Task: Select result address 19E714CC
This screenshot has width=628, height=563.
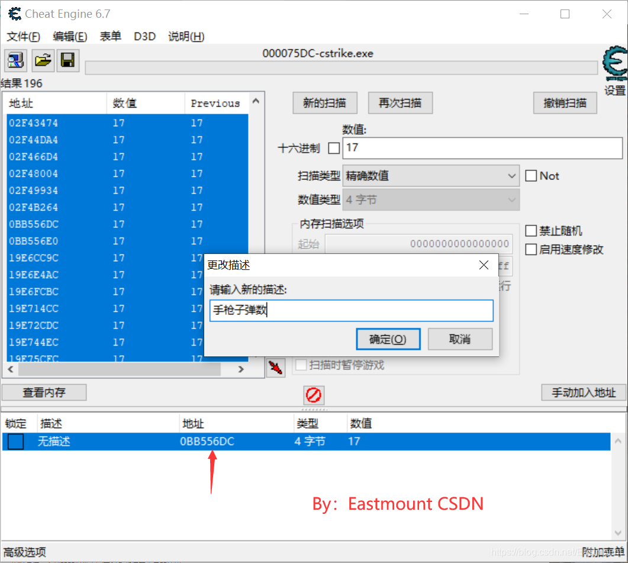Action: (34, 308)
